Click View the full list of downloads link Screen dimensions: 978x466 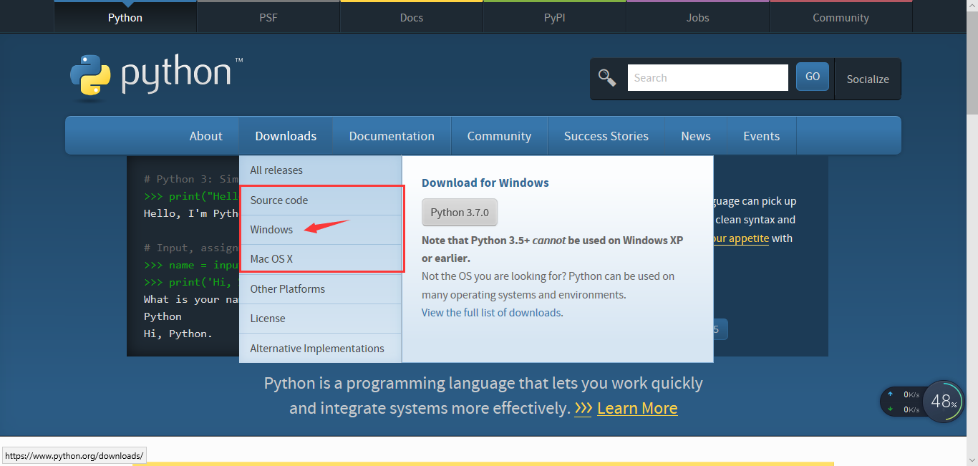tap(491, 313)
